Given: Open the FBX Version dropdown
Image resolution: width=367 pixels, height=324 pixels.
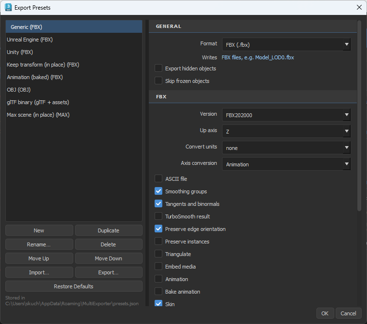Looking at the screenshot, I should [286, 115].
